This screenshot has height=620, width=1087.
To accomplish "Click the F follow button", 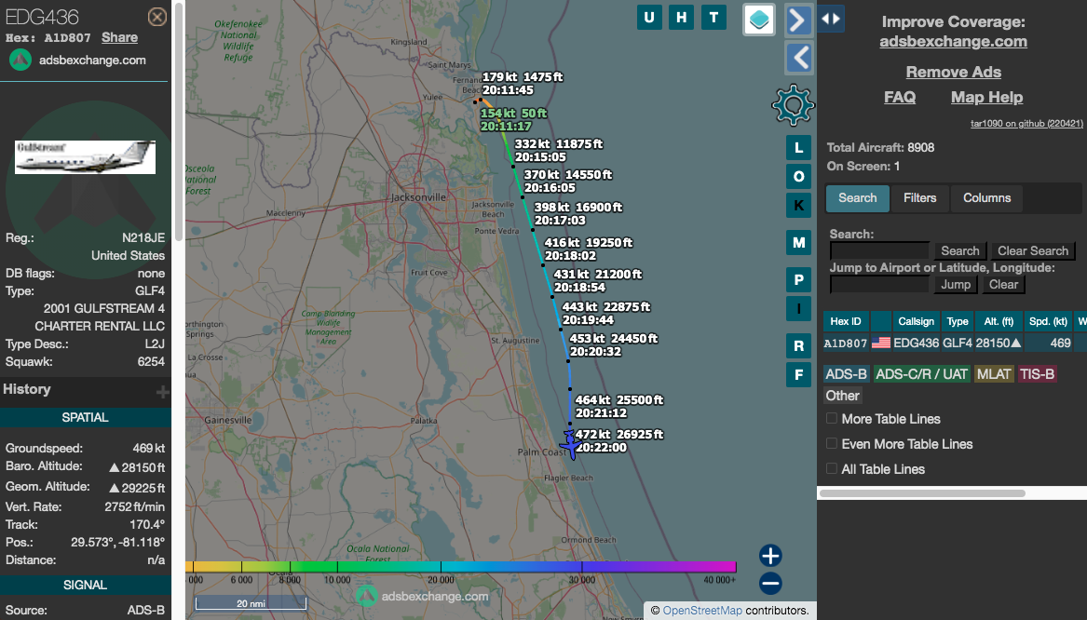I will 798,375.
